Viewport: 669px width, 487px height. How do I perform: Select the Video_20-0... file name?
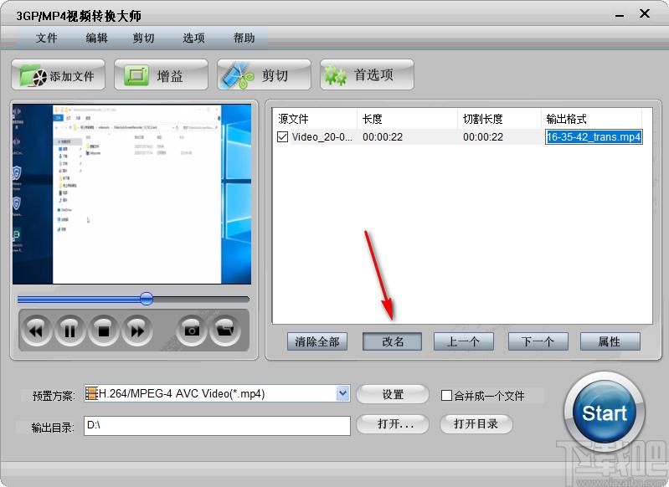[x=322, y=137]
